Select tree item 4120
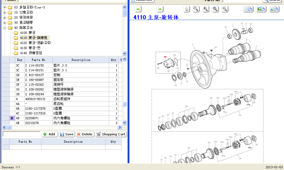Screen dimensions: 284x170 (x=36, y=43)
